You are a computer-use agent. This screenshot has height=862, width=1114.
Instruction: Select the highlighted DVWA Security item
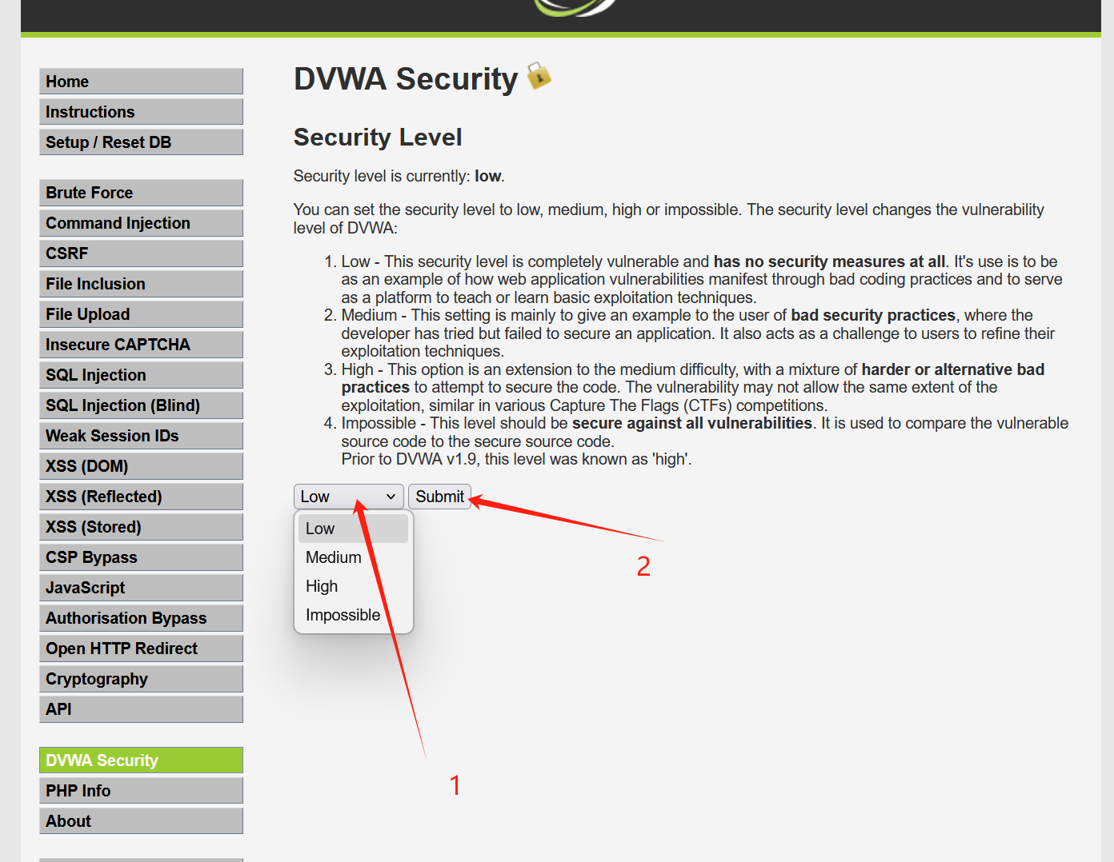tap(141, 760)
